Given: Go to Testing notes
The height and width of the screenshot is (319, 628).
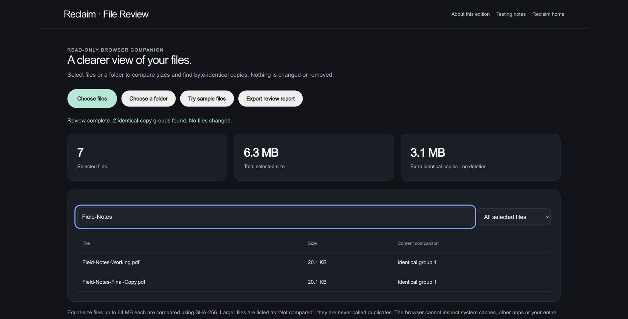Looking at the screenshot, I should (511, 14).
